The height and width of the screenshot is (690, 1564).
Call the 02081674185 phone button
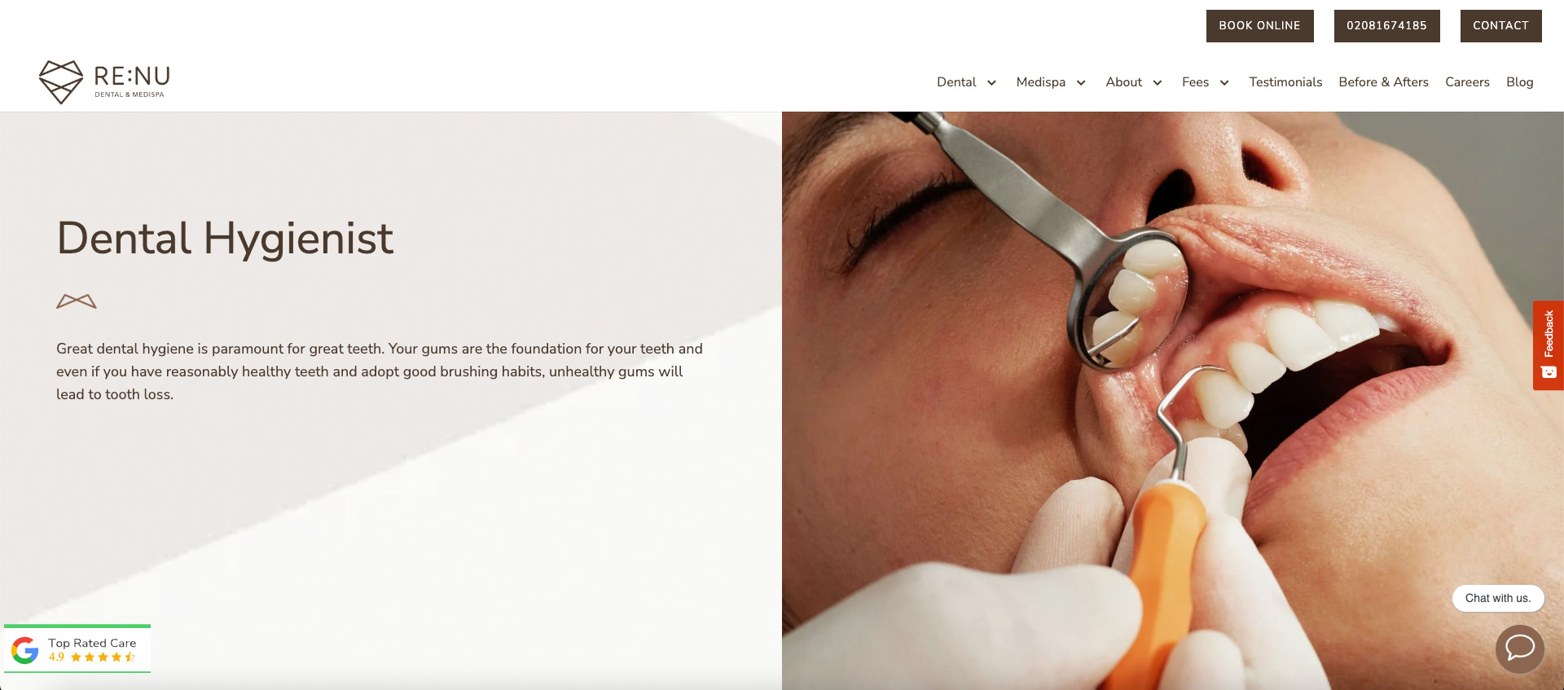tap(1386, 26)
